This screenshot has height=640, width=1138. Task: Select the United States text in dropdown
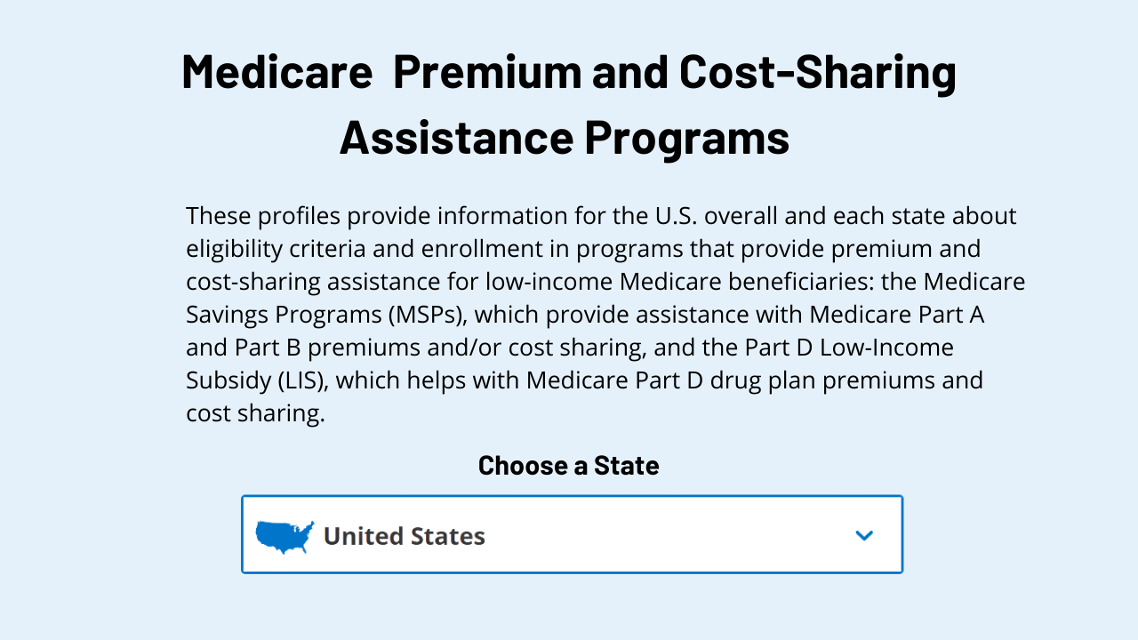click(x=405, y=536)
